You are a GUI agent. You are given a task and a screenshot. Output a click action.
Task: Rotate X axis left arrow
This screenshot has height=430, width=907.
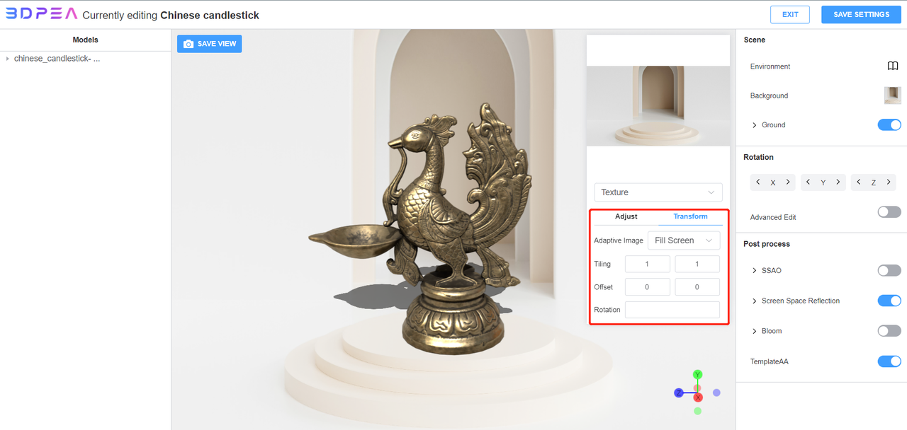(758, 182)
